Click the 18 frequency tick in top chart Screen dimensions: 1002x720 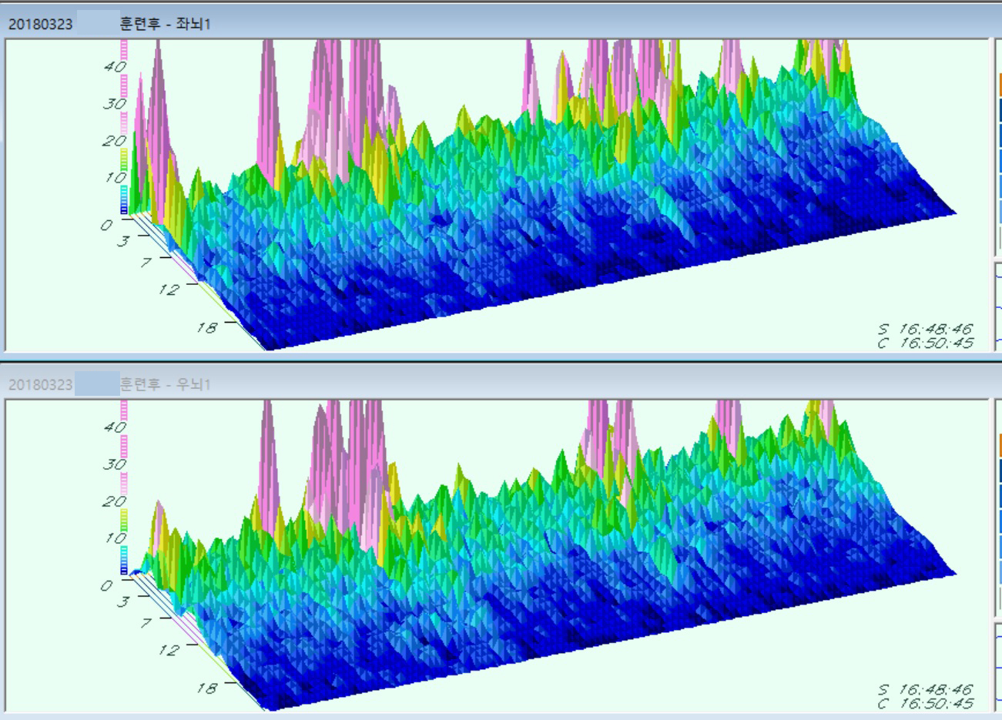pos(206,327)
